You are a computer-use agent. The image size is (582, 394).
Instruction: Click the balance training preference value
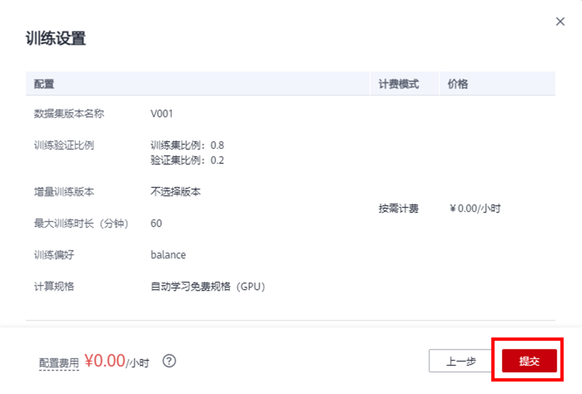[168, 254]
